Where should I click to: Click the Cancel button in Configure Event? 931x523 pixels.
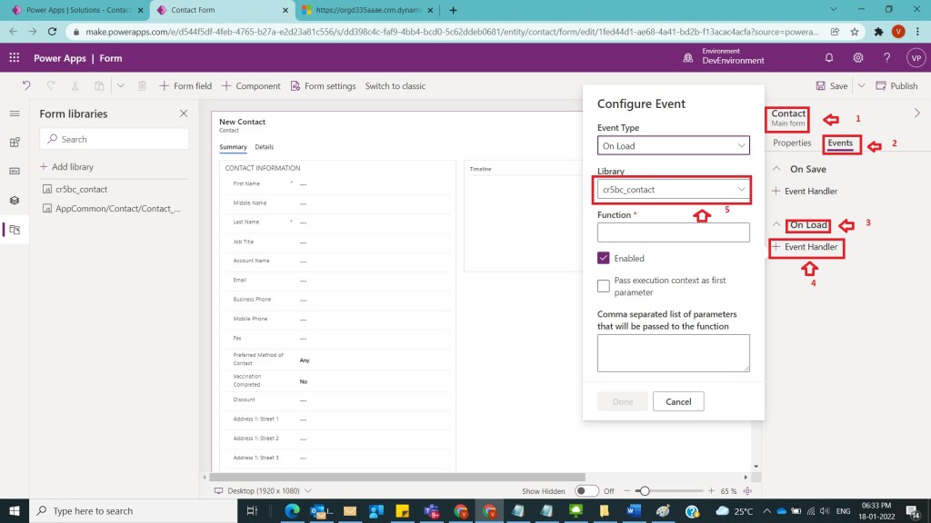tap(678, 401)
